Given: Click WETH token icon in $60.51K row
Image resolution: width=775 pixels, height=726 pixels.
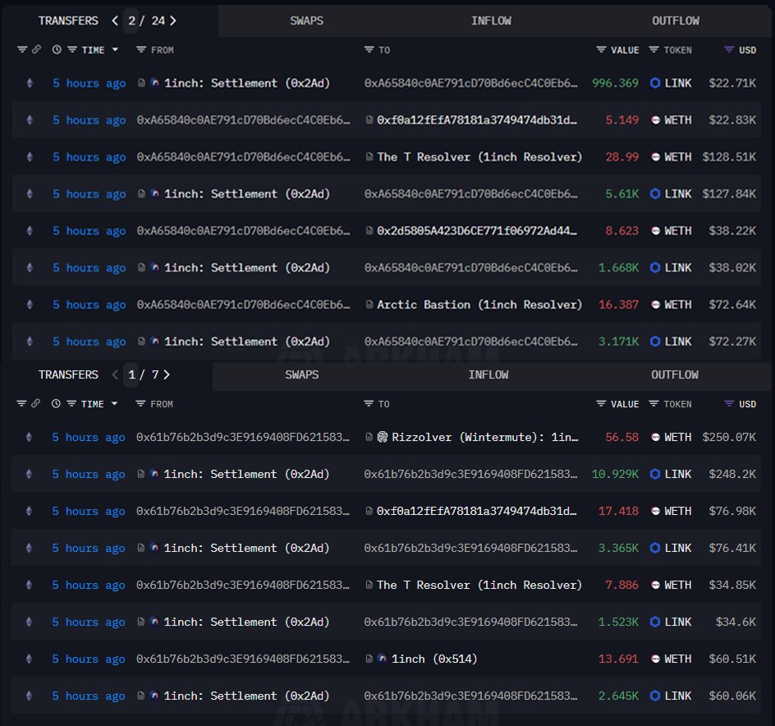Looking at the screenshot, I should (655, 659).
